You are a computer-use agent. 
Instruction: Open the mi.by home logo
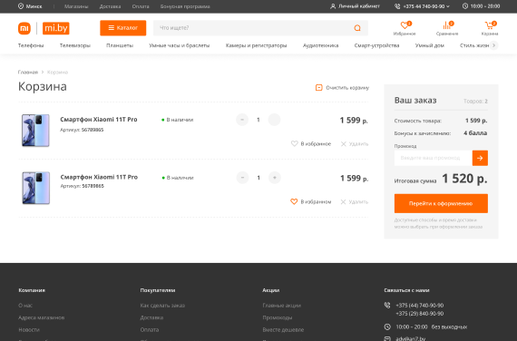56,28
